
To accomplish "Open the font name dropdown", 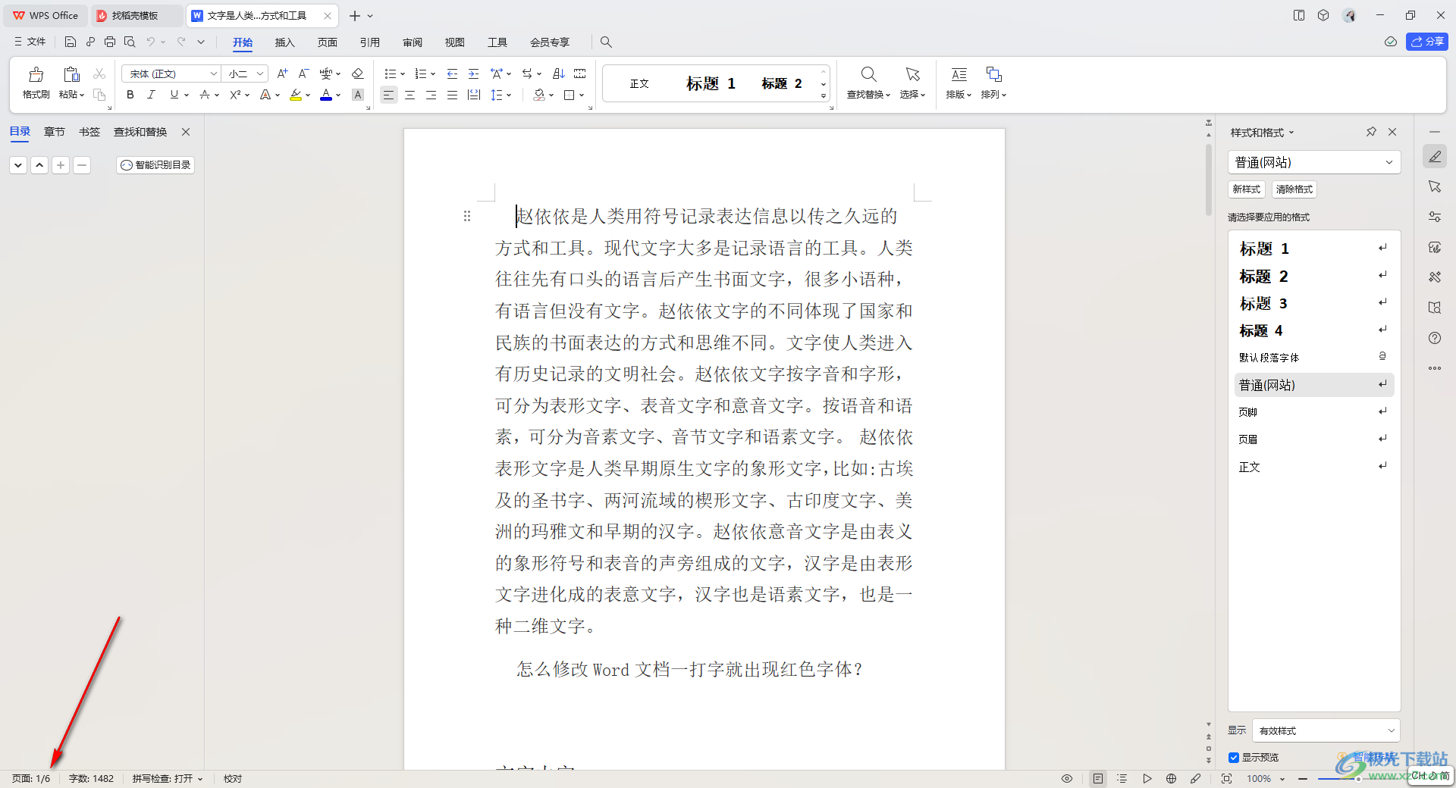I will coord(213,73).
